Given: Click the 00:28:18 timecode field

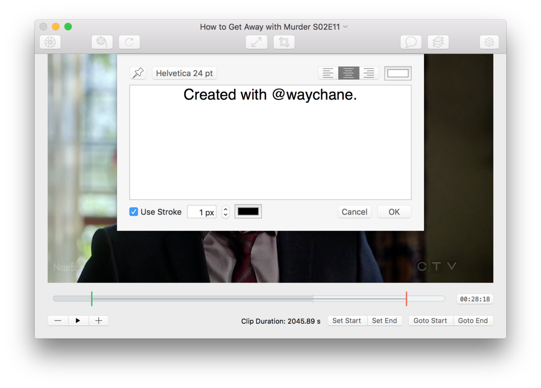Looking at the screenshot, I should (x=475, y=299).
